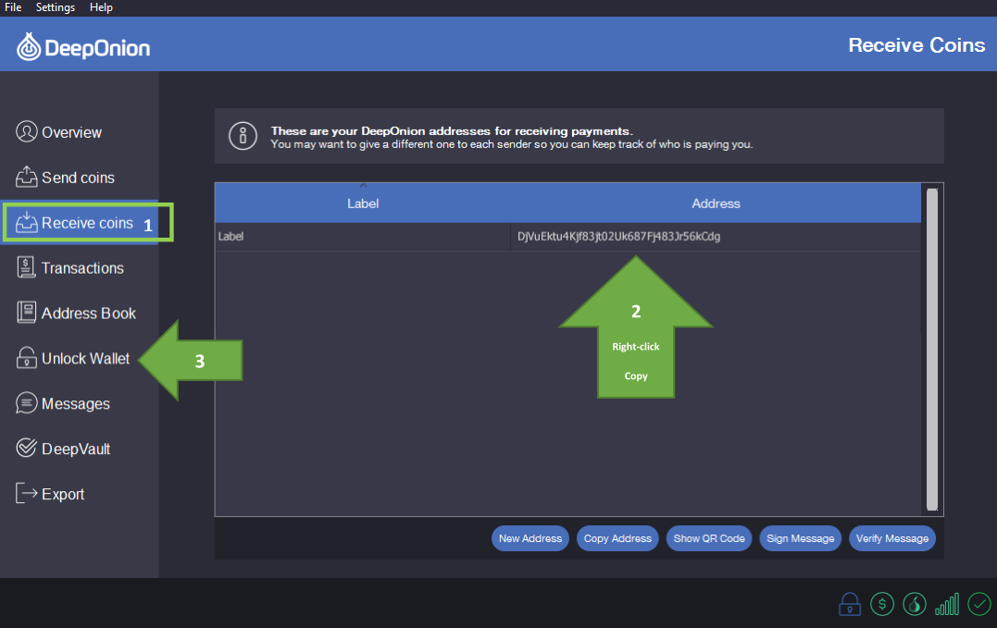Click the Messages speech bubble icon
The image size is (997, 628).
[26, 402]
